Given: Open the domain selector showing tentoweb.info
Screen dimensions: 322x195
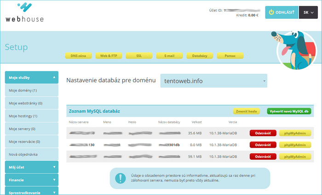Looking at the screenshot, I should click(213, 81).
